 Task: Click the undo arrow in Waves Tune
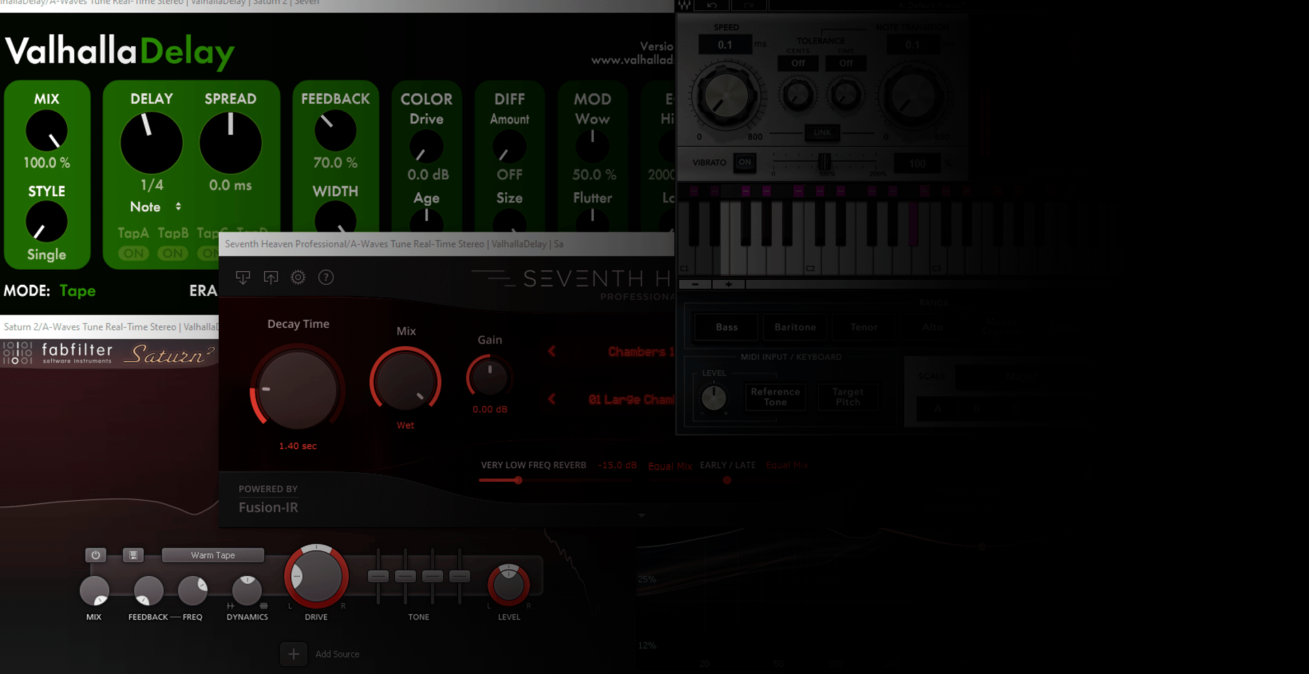pos(711,5)
